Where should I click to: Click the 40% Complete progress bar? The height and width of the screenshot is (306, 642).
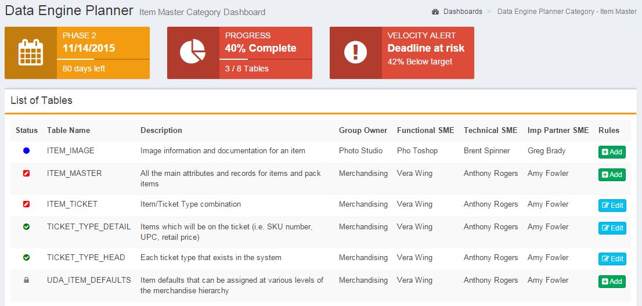coord(266,59)
